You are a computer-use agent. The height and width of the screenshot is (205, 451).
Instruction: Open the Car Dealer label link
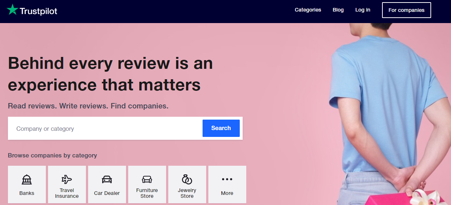click(x=107, y=193)
